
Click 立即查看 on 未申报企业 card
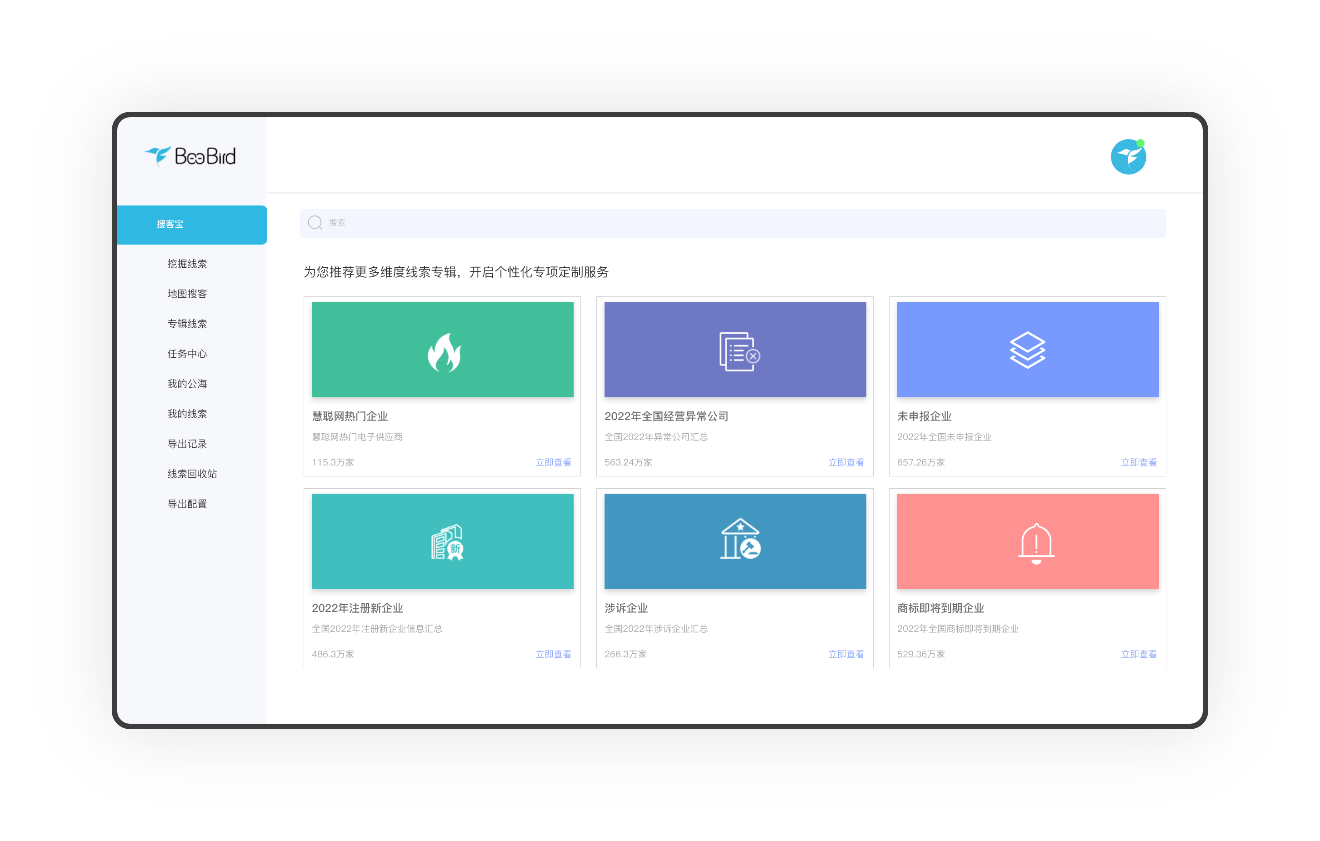[x=1139, y=462]
